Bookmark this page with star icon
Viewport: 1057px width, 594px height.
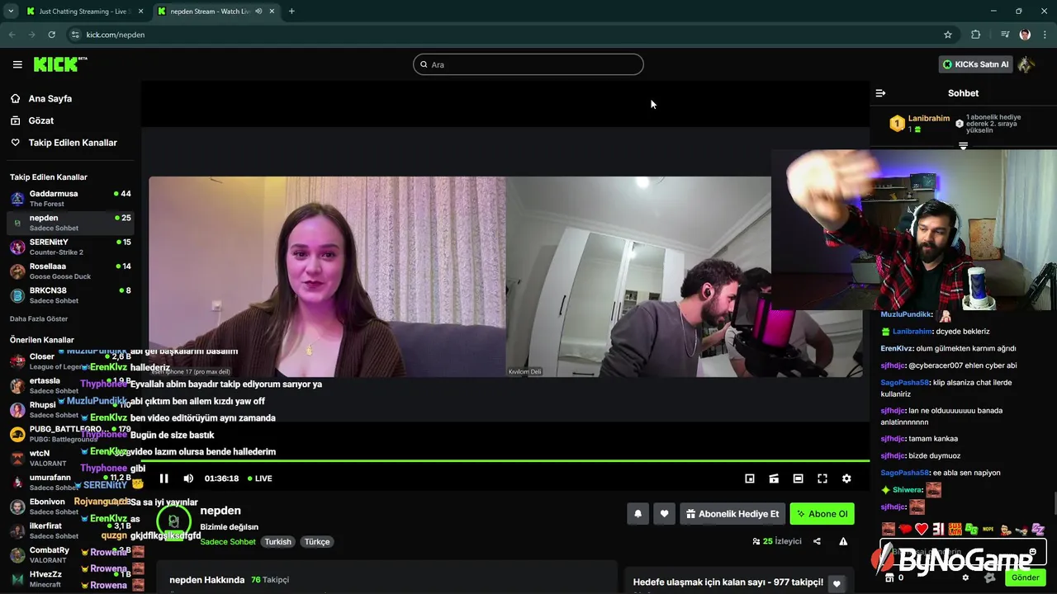click(x=948, y=35)
